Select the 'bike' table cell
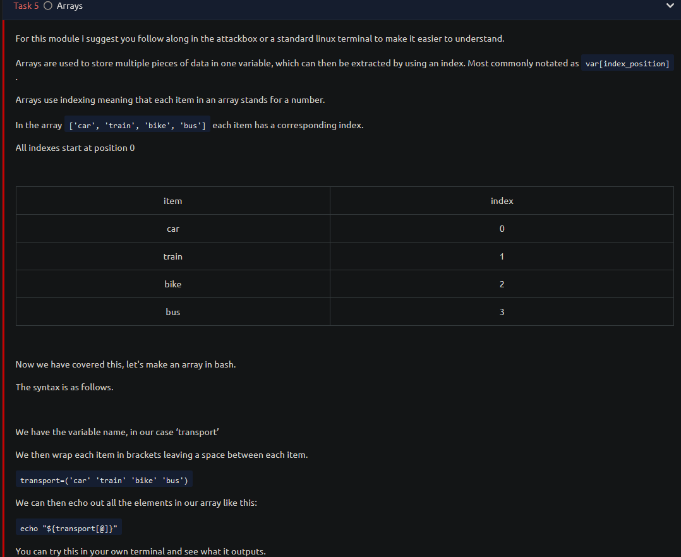 [173, 284]
